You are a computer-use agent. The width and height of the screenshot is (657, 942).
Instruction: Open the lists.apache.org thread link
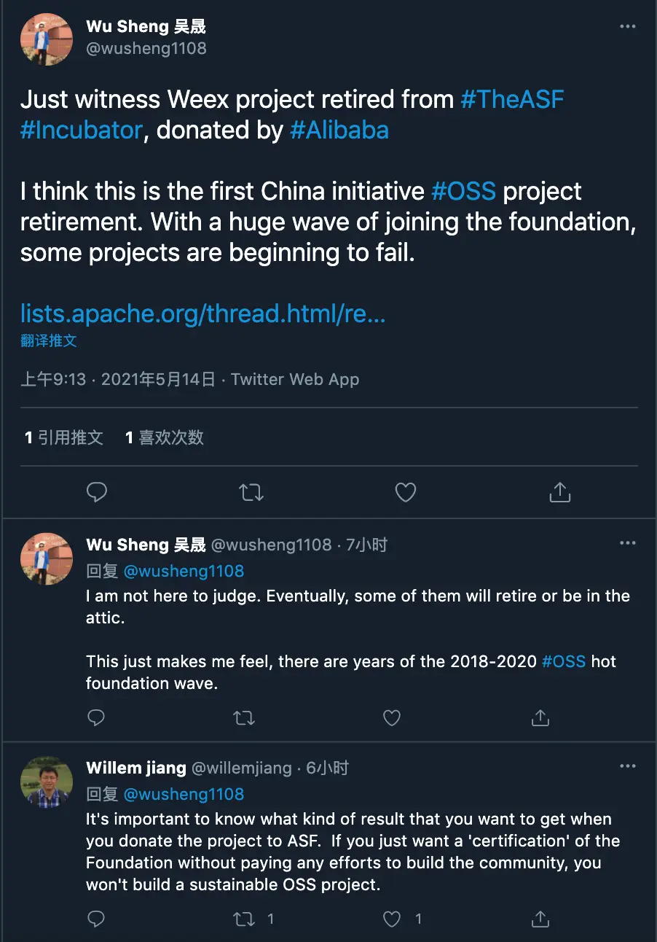click(202, 314)
